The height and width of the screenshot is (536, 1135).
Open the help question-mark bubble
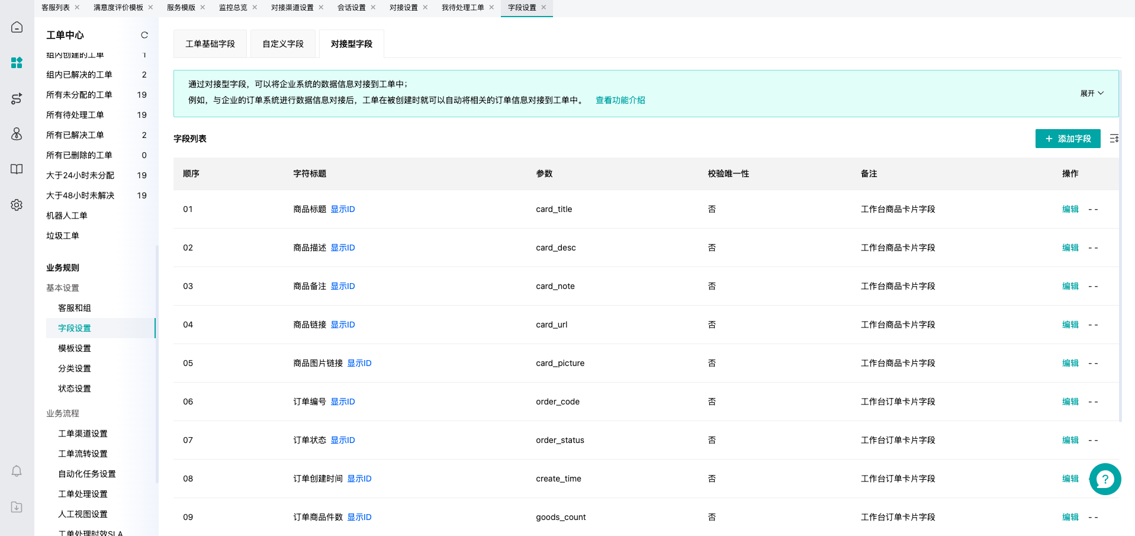click(1105, 479)
